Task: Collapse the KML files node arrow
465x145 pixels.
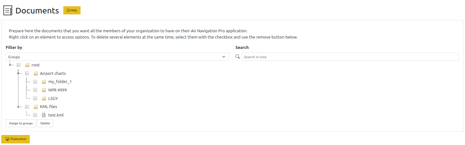Action: coord(18,106)
